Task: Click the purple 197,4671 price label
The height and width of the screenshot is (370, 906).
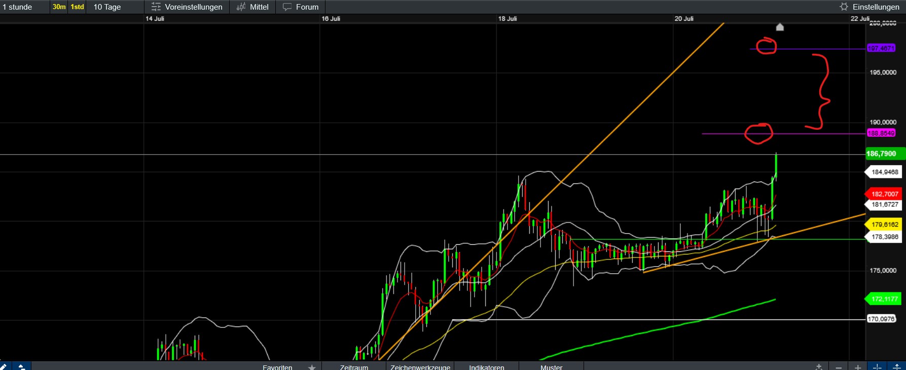Action: [x=881, y=48]
